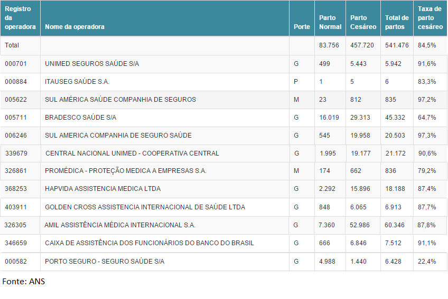Select BRADESCO SAÚDE S/A operator name

point(80,118)
